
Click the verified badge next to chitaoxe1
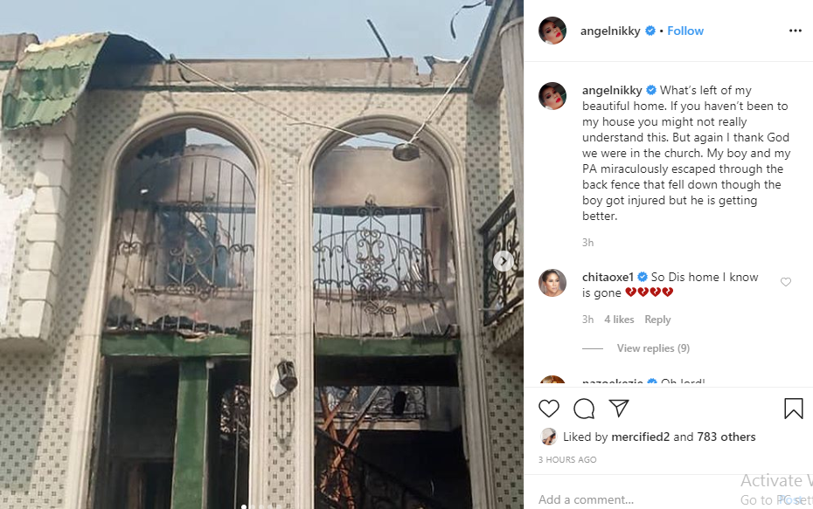click(642, 277)
